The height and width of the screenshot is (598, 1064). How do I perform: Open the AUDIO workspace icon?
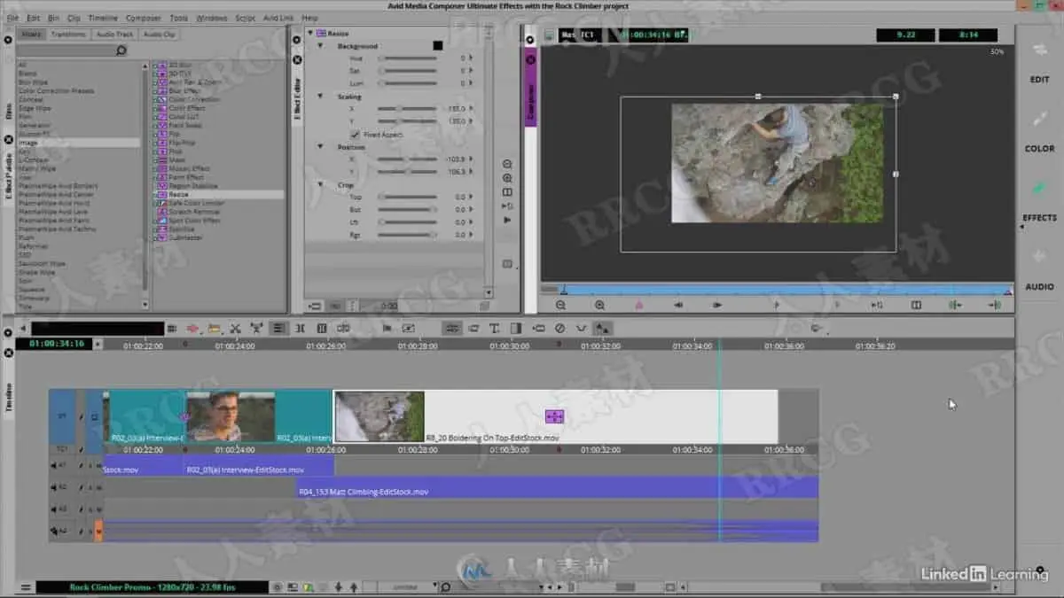click(1040, 257)
